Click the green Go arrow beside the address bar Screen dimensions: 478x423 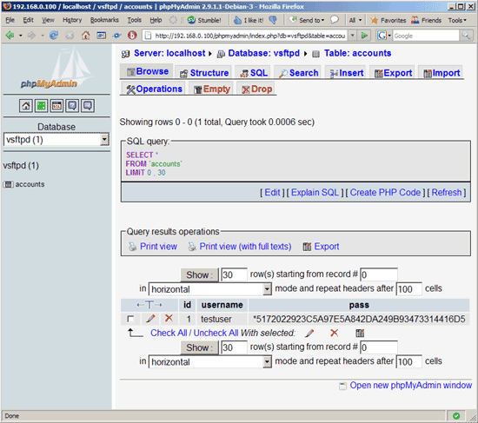[364, 36]
